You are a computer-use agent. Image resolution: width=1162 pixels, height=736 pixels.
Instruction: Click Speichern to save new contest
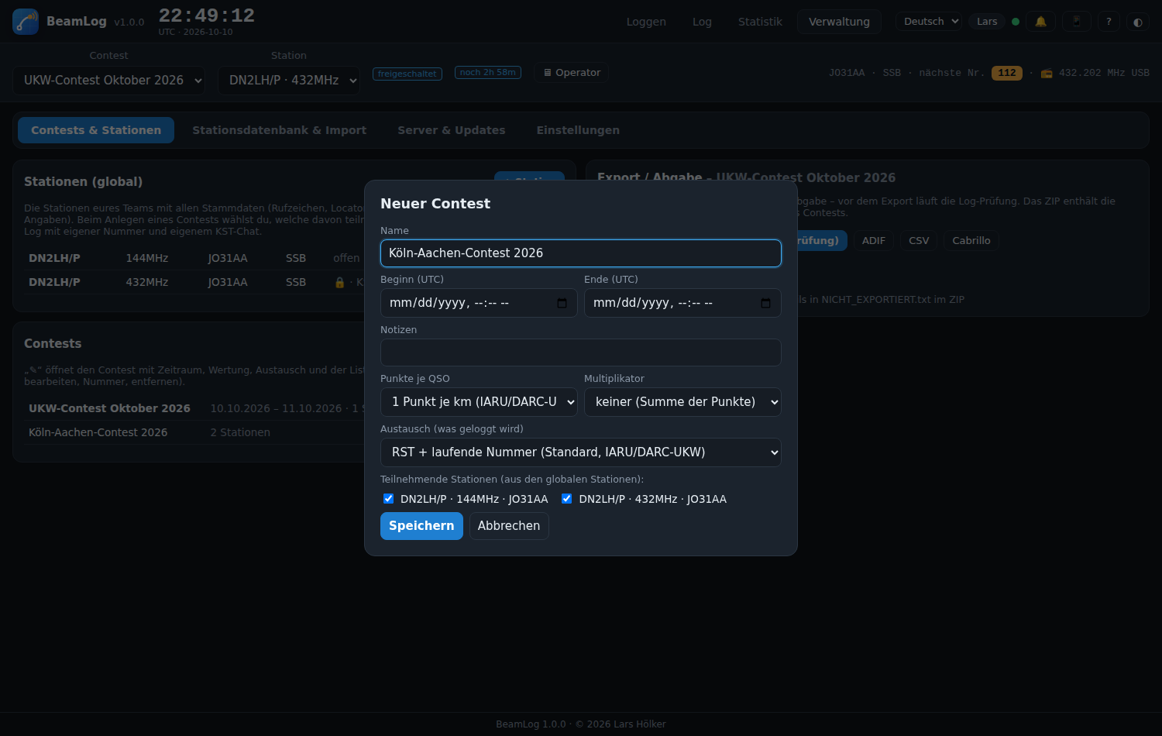(421, 526)
